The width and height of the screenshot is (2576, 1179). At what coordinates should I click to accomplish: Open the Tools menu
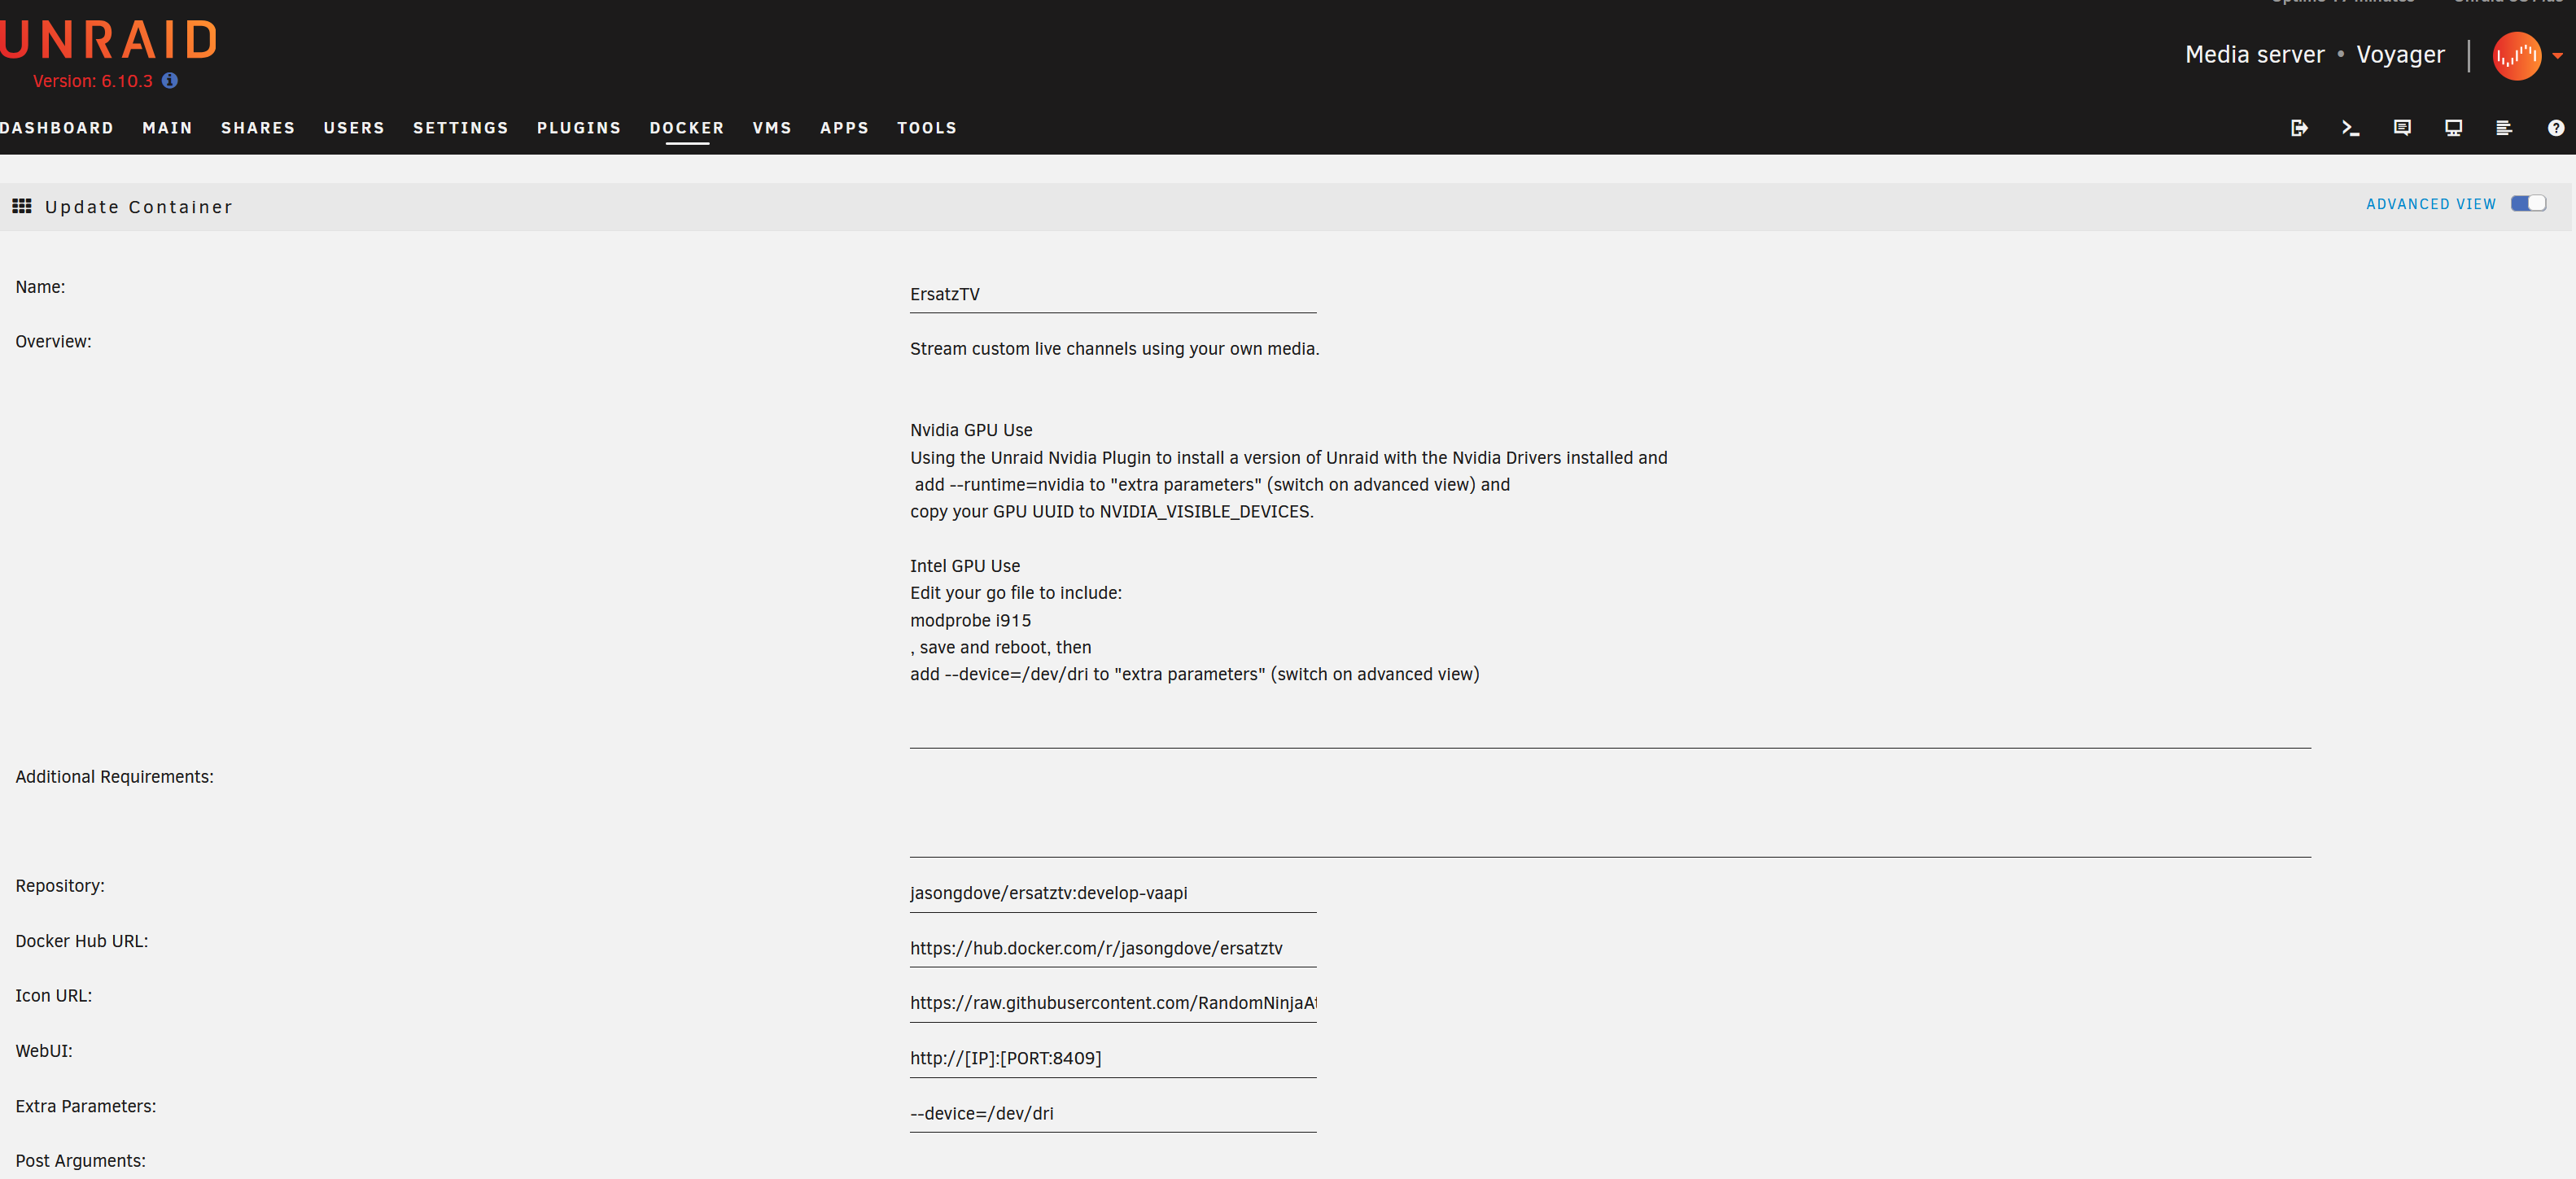click(x=927, y=128)
